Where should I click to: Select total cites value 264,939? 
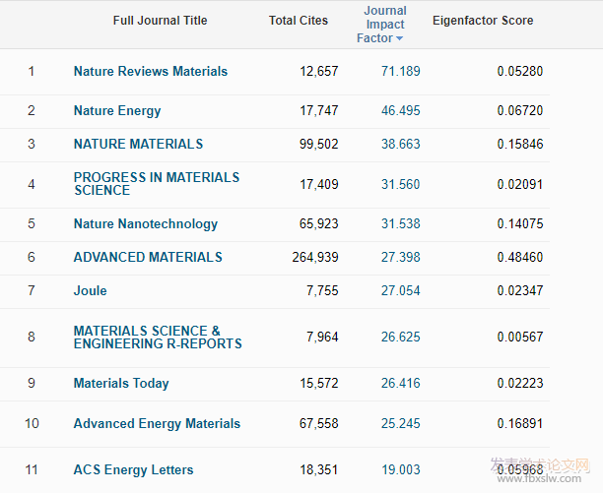pos(315,257)
